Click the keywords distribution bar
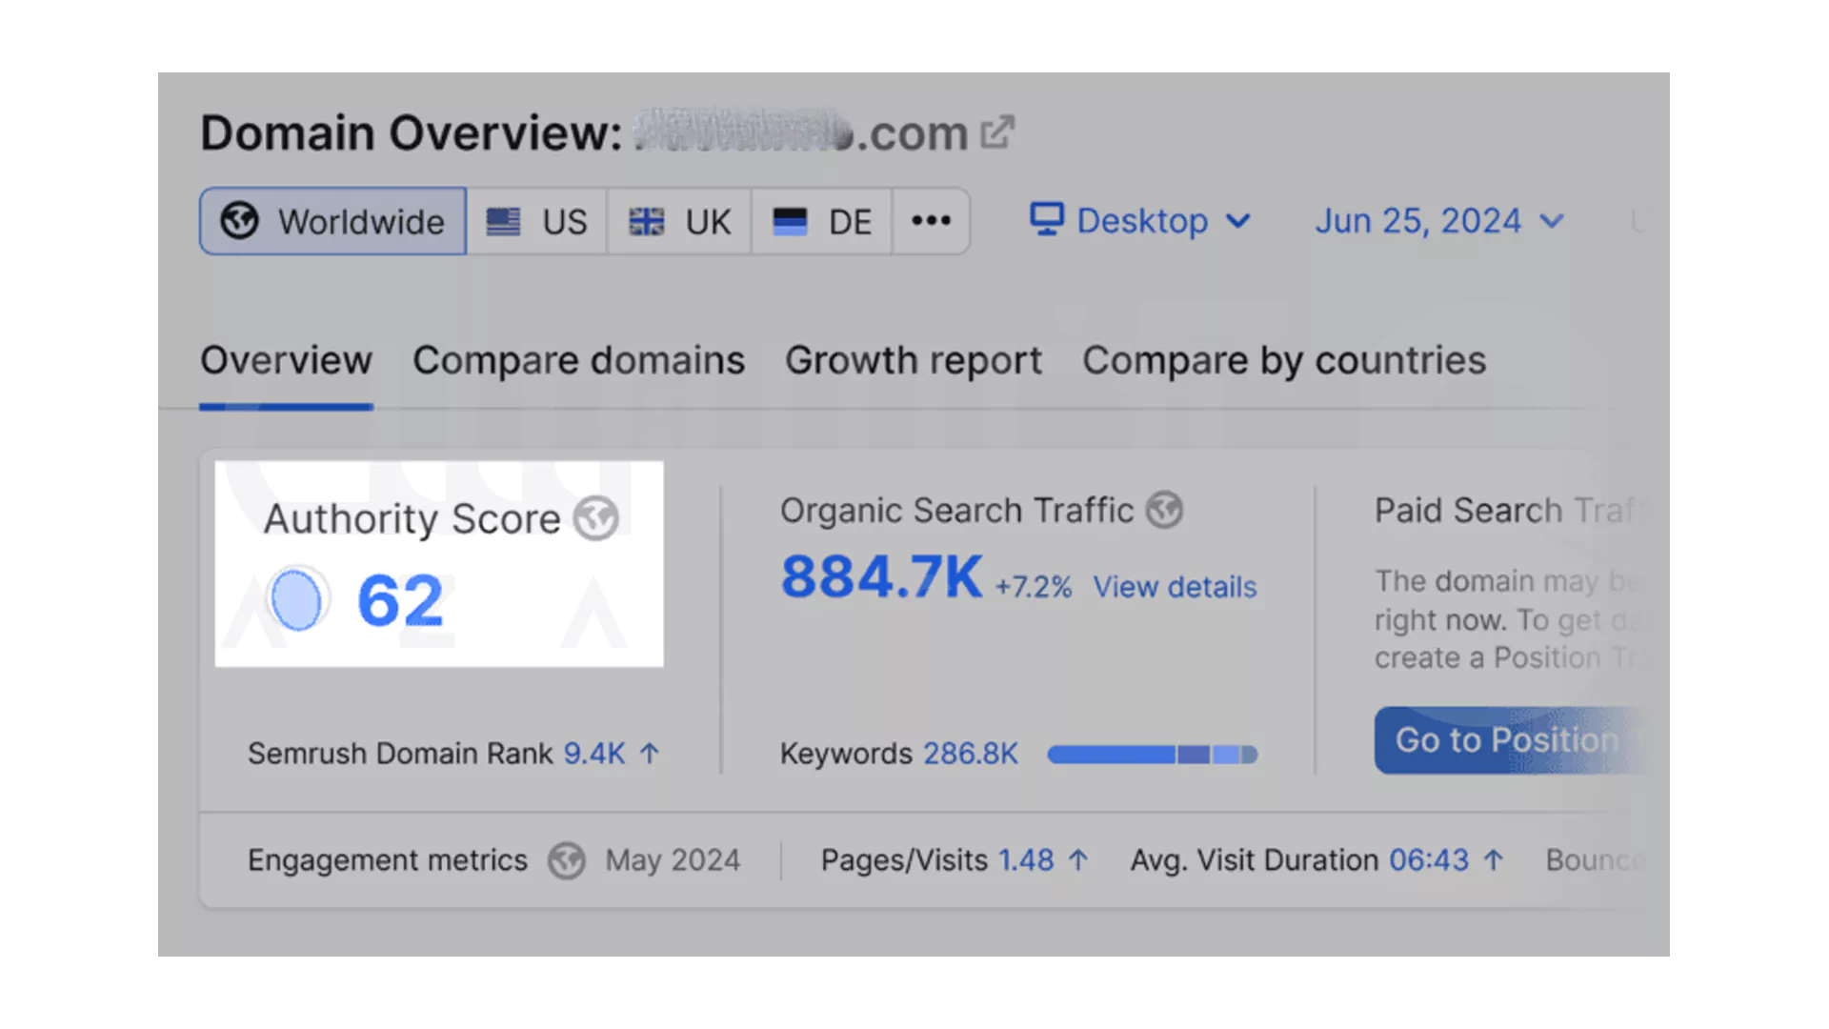Viewport: 1829px width, 1029px height. tap(1152, 755)
